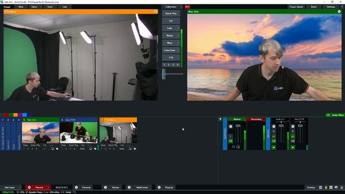Screen dimensions: 345x194
Task: Expand the Fade transition dropdown
Action: coord(178,28)
